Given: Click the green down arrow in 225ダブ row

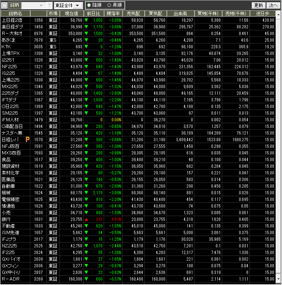Looking at the screenshot, I should (86, 93).
